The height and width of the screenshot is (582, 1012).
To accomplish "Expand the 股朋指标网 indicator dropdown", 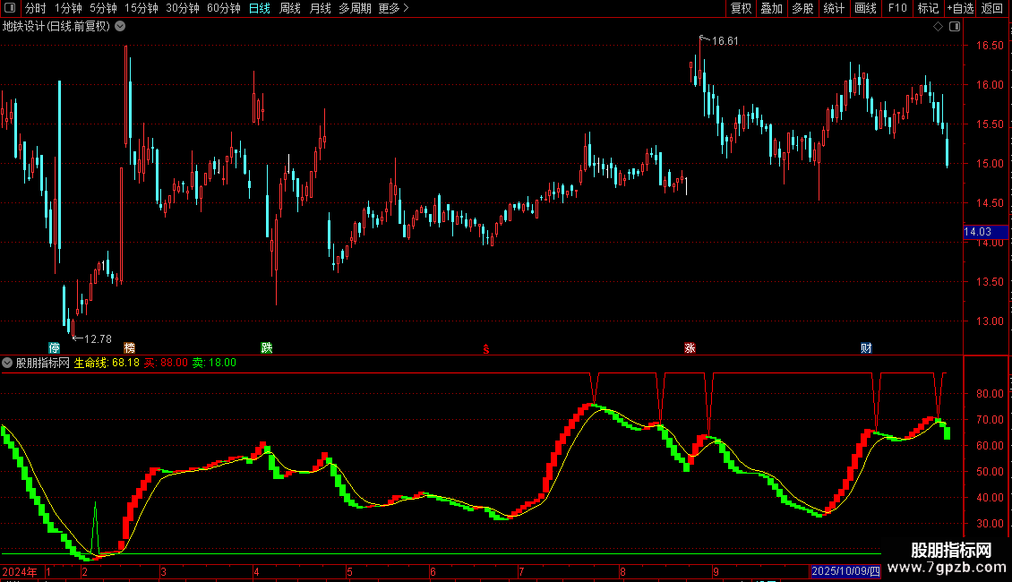I will click(7, 363).
